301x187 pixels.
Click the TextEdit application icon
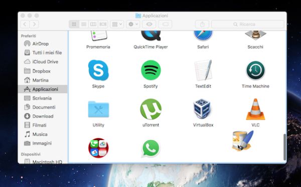click(x=203, y=70)
